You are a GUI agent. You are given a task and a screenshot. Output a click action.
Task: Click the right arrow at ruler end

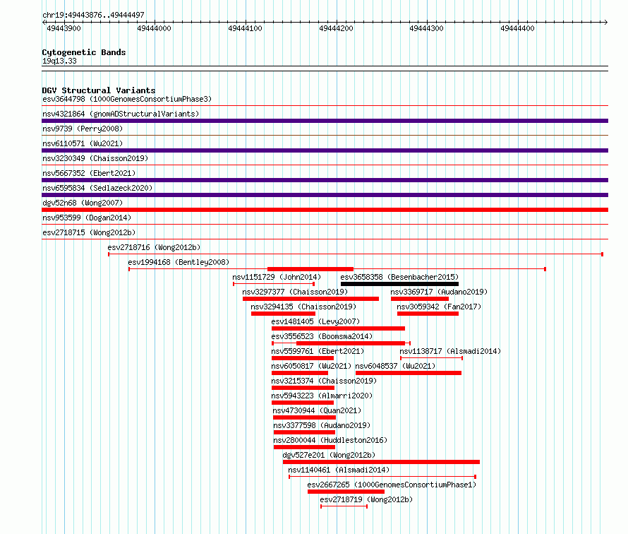(x=605, y=22)
